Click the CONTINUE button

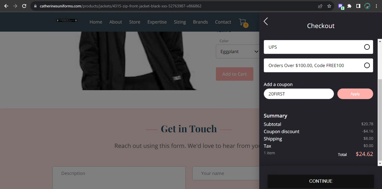321,181
